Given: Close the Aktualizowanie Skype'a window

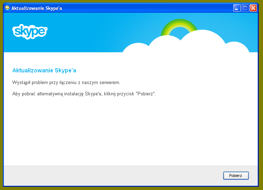Looking at the screenshot, I should [x=253, y=8].
